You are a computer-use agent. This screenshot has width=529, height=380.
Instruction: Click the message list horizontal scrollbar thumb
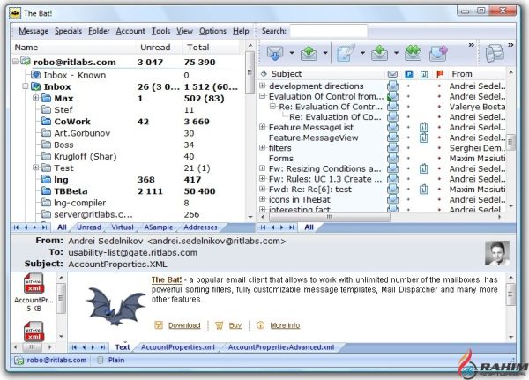(x=330, y=217)
